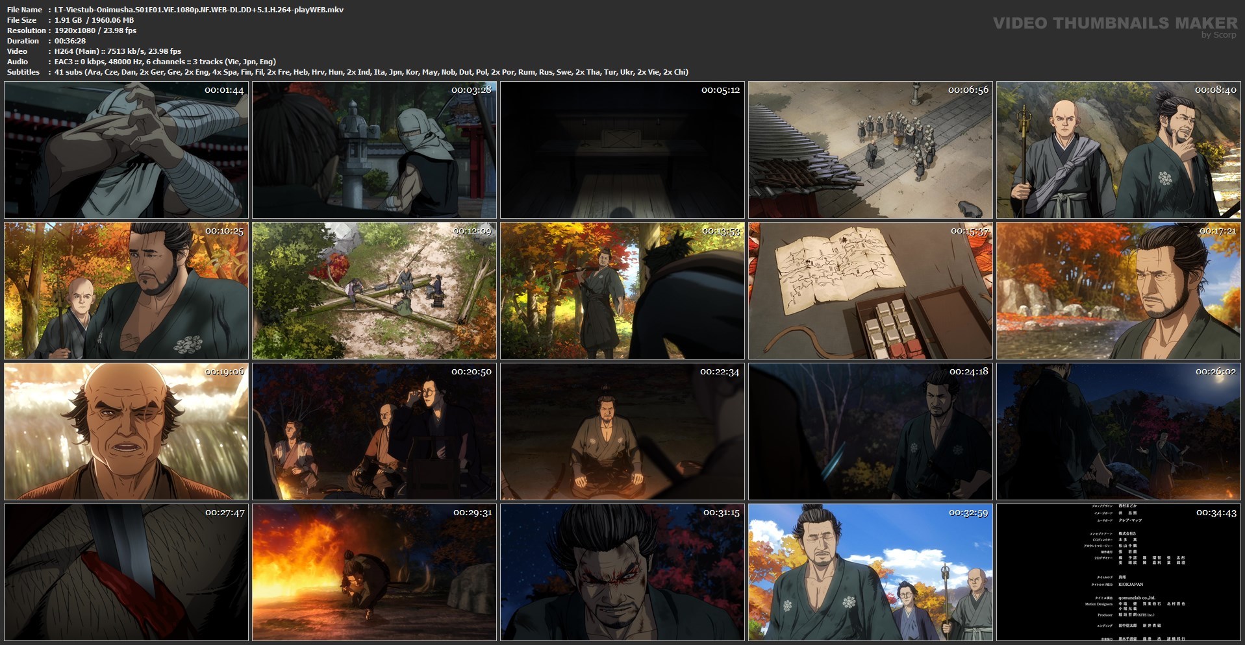Select the thumbnail stamped 00:01:44
Viewport: 1245px width, 645px height.
point(126,150)
